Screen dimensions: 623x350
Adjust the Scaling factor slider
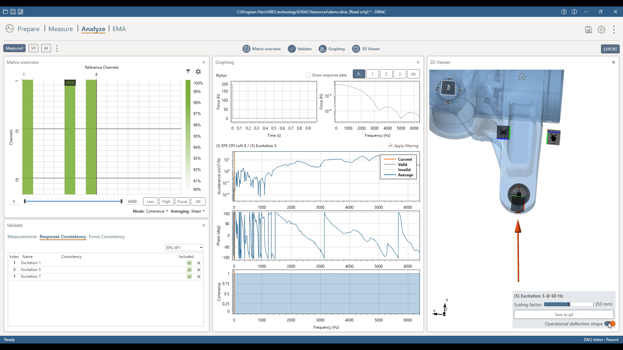[568, 304]
